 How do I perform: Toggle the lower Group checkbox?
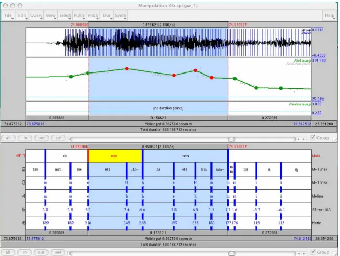pos(313,252)
